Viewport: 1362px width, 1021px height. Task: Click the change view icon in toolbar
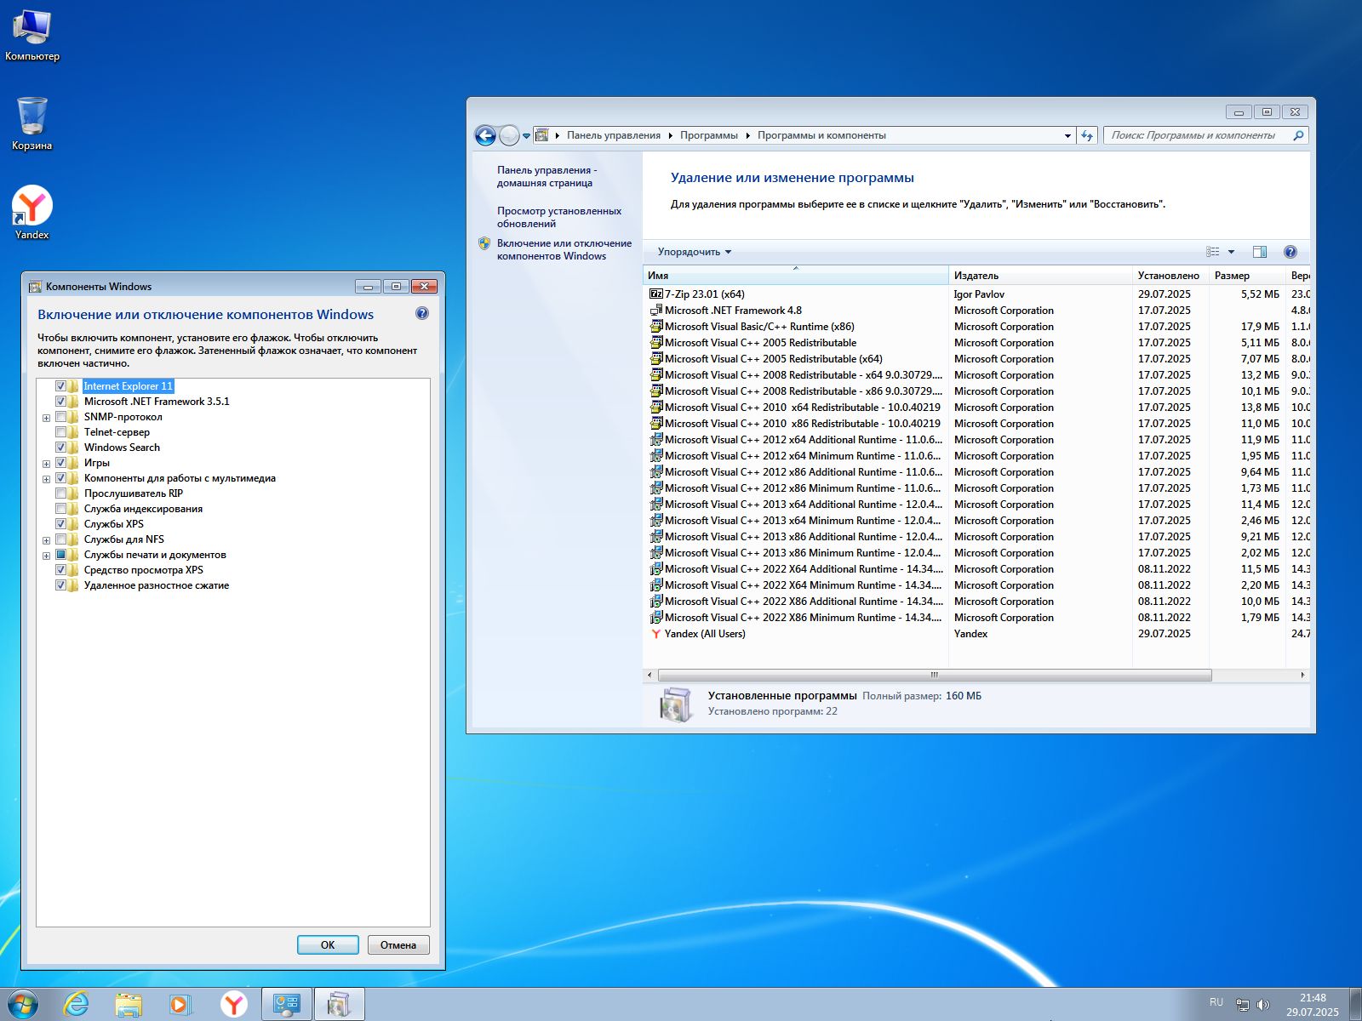1213,252
